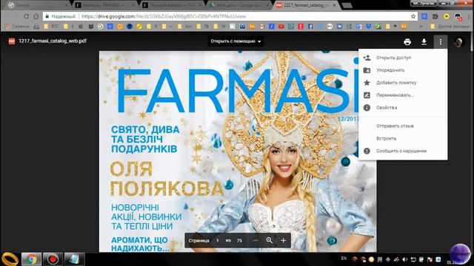Open the YouTube bookmark icon

coord(281,27)
